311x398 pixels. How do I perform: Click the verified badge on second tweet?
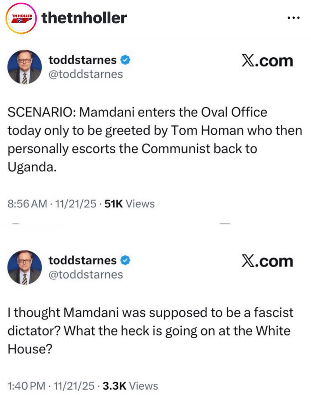pyautogui.click(x=125, y=260)
